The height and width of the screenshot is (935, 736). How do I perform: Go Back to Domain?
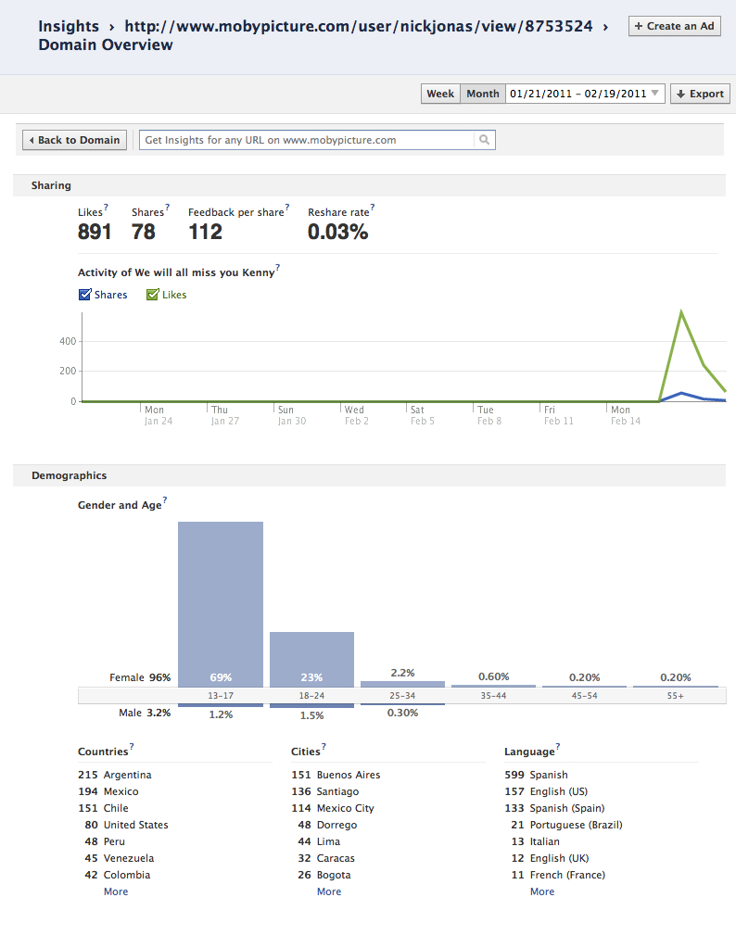[x=74, y=140]
